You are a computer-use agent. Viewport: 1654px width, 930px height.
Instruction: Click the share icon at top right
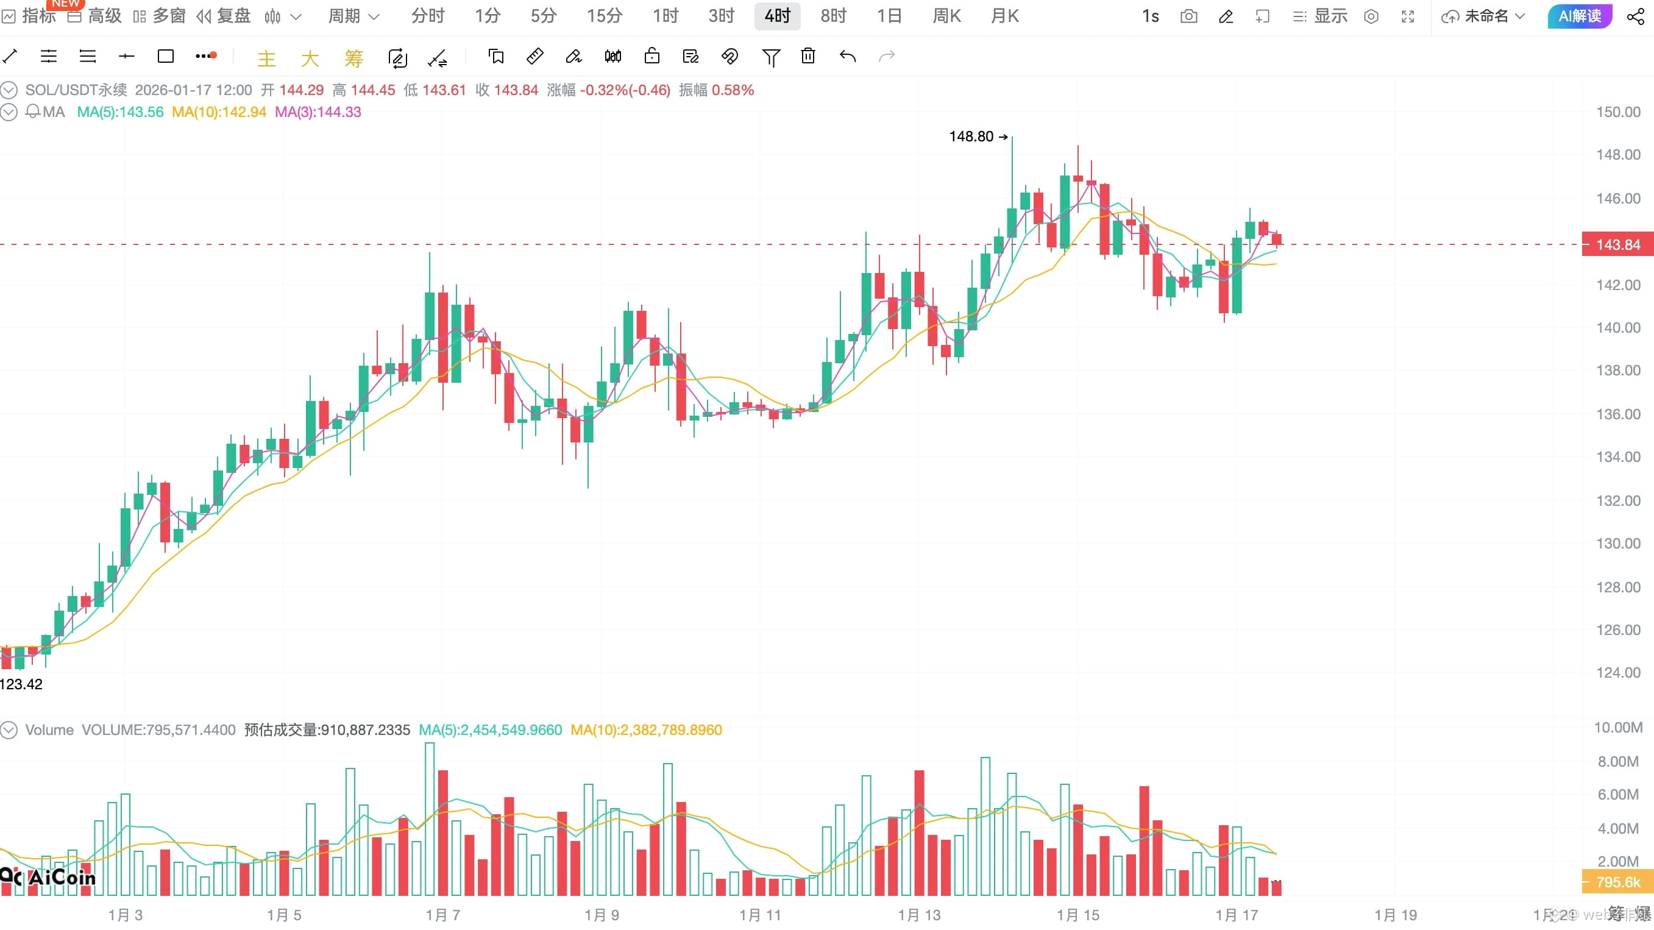click(1635, 16)
